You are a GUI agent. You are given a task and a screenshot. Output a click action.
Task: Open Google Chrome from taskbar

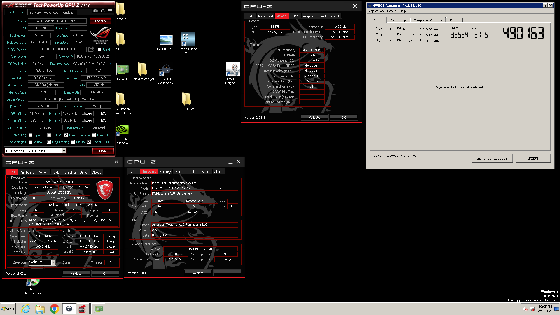(54, 309)
